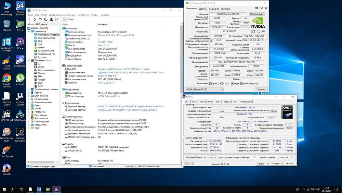Click the CPU-Z taskbar icon
The image size is (342, 193).
click(57, 189)
